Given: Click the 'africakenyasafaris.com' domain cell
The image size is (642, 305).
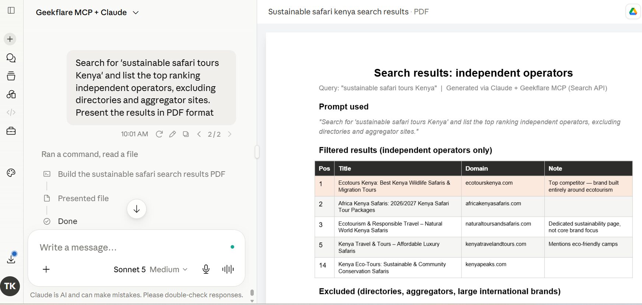Looking at the screenshot, I should click(x=503, y=206).
